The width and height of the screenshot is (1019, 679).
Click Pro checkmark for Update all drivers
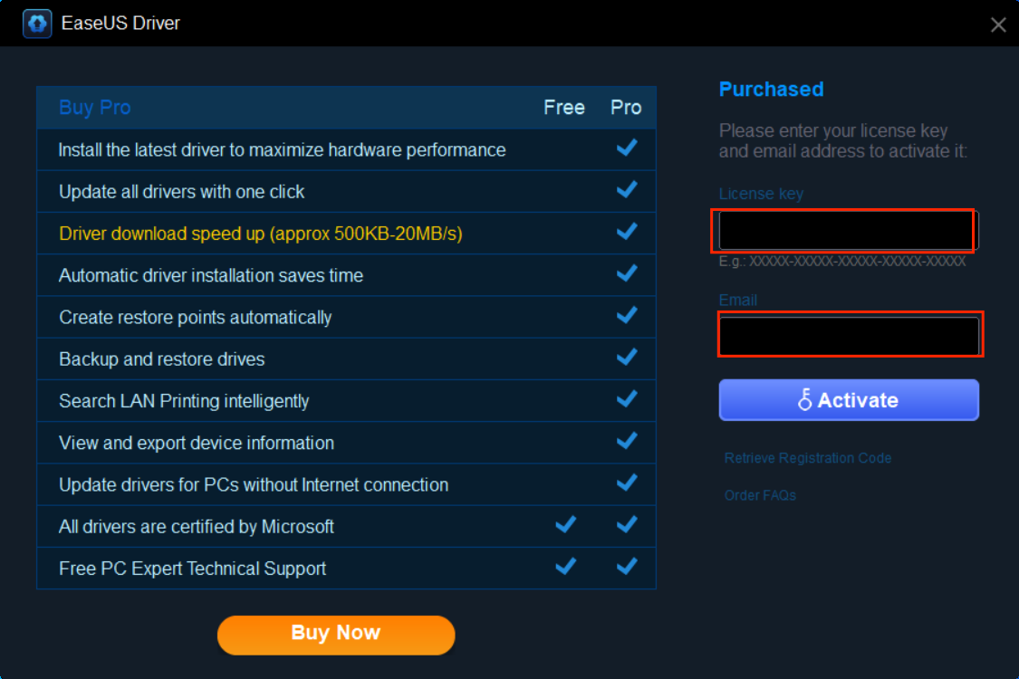click(626, 190)
